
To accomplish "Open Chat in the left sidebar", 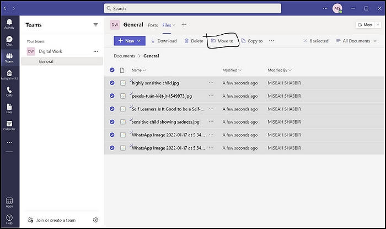I will point(9,40).
